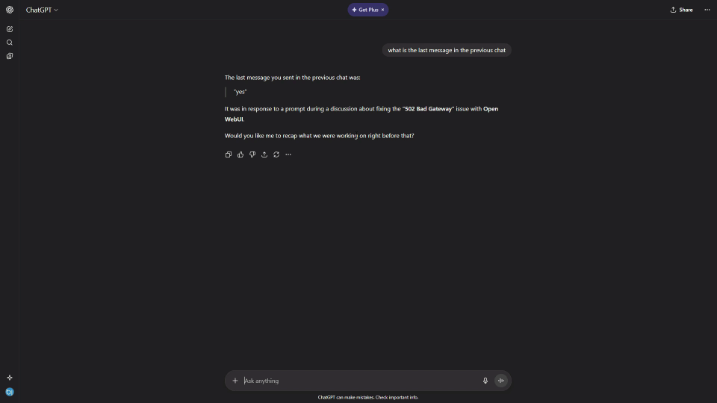Start a new chat with the compose icon

[10, 29]
